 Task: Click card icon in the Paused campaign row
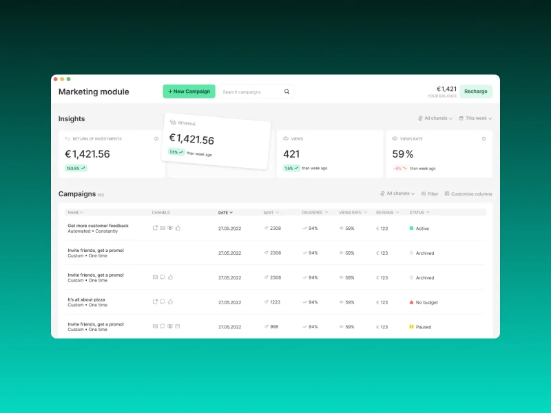178,326
